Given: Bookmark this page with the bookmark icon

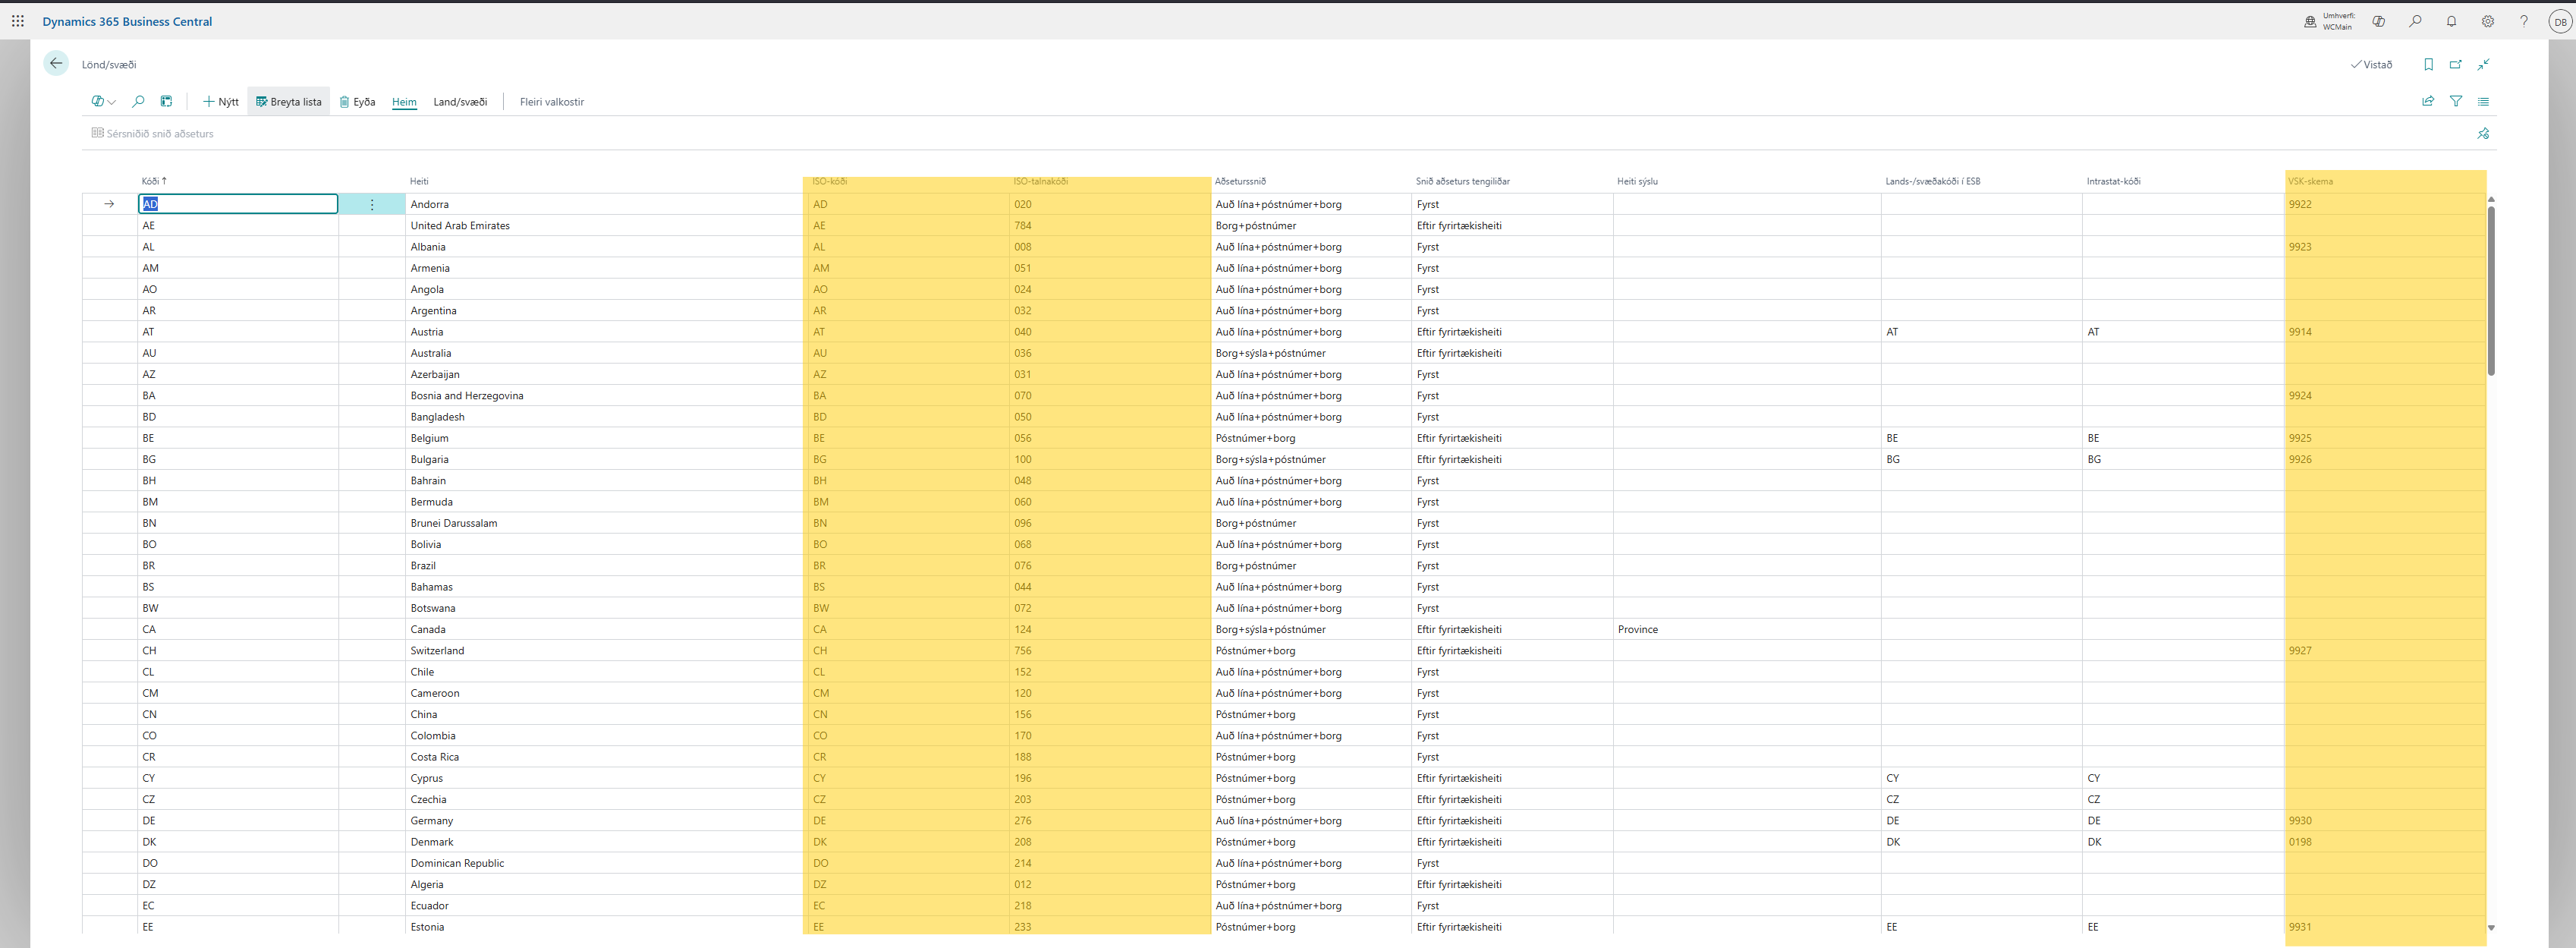Looking at the screenshot, I should point(2428,64).
